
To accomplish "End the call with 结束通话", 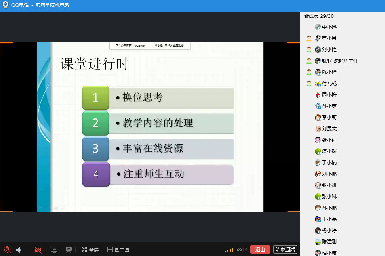I will coord(285,249).
